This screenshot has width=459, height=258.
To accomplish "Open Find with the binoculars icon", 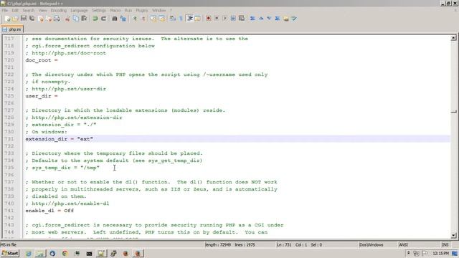I will [x=115, y=19].
